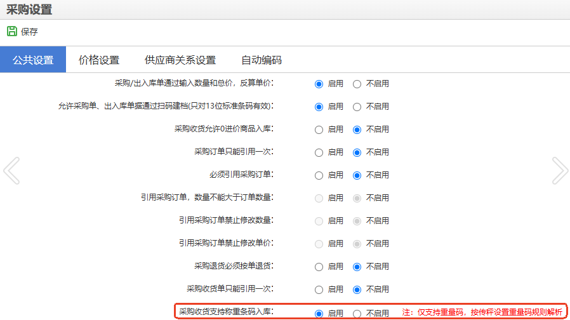The image size is (570, 320).
Task: Open the 供应商关系设置 tab
Action: (x=180, y=60)
